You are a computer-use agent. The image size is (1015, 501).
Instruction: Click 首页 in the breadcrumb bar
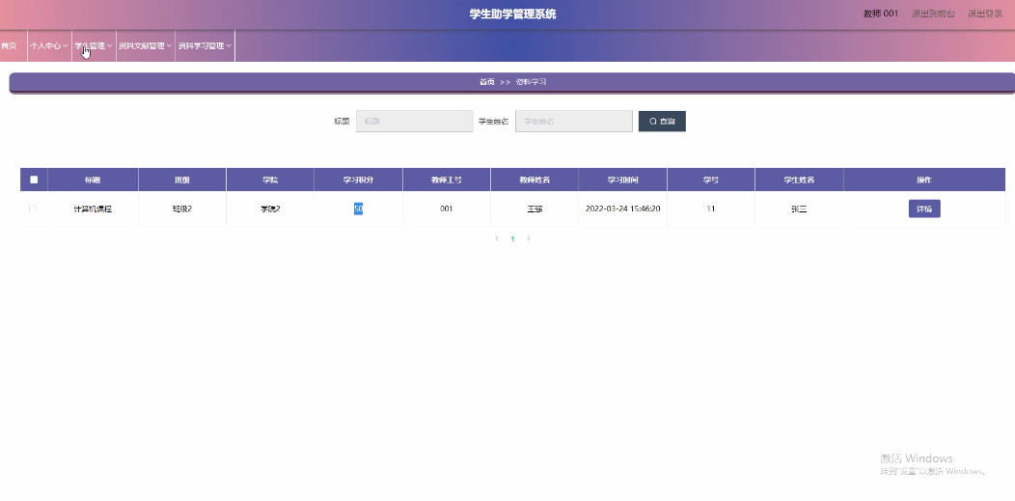tap(487, 82)
